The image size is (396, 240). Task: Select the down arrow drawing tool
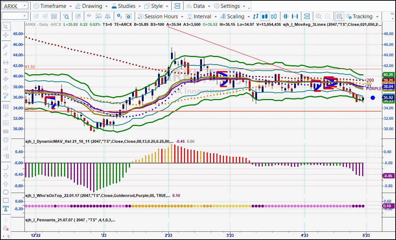(5, 175)
